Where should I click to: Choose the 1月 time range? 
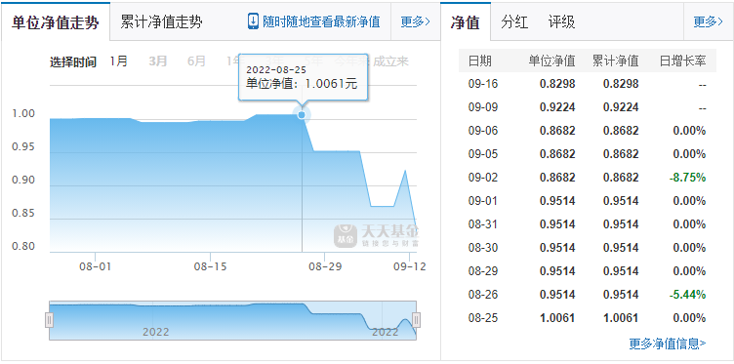[x=119, y=61]
